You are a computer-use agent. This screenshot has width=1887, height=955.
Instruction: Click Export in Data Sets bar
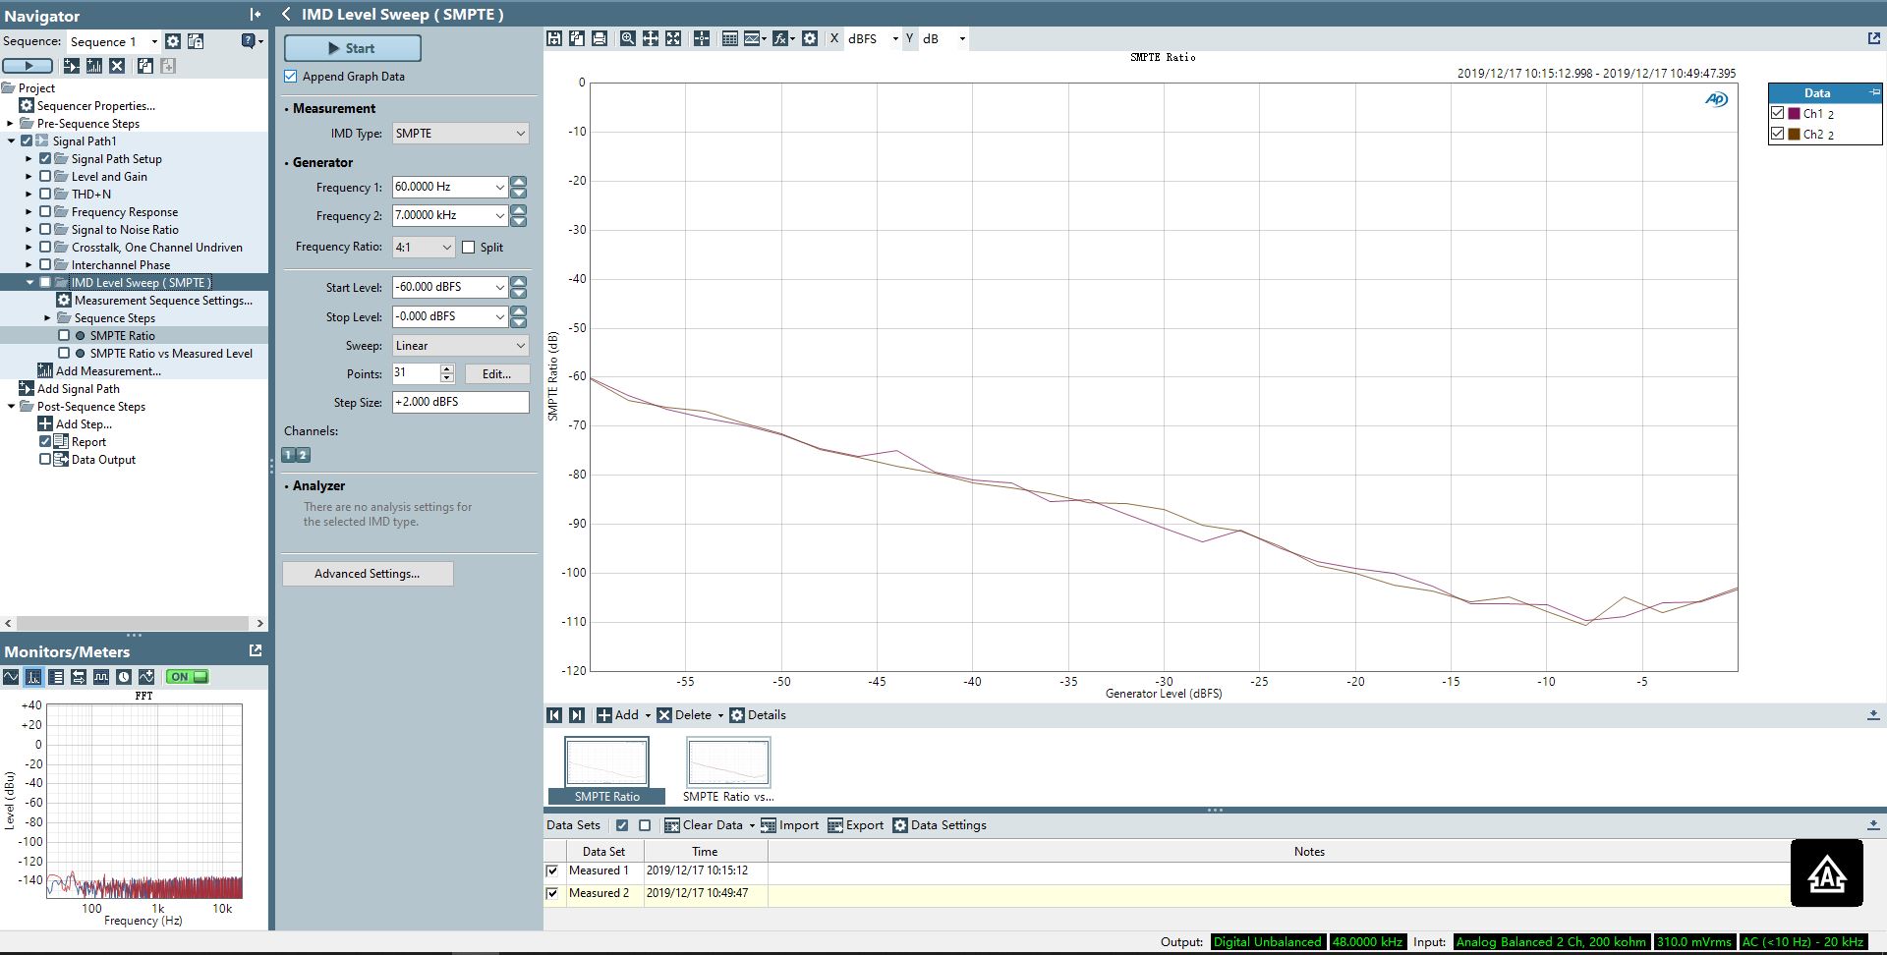click(855, 825)
